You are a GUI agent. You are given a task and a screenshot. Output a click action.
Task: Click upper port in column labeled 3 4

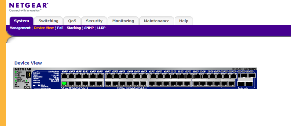tap(71, 76)
